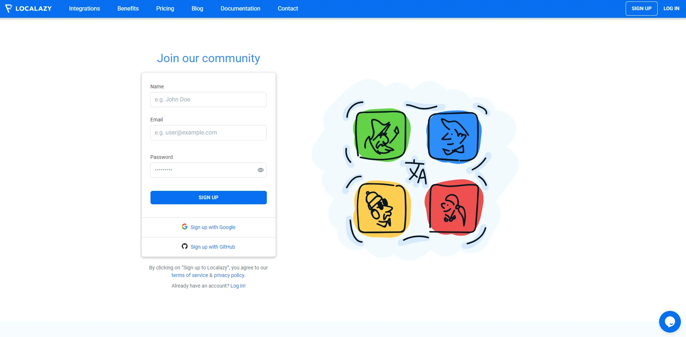The width and height of the screenshot is (686, 337).
Task: Open the chat support bubble
Action: pyautogui.click(x=670, y=322)
